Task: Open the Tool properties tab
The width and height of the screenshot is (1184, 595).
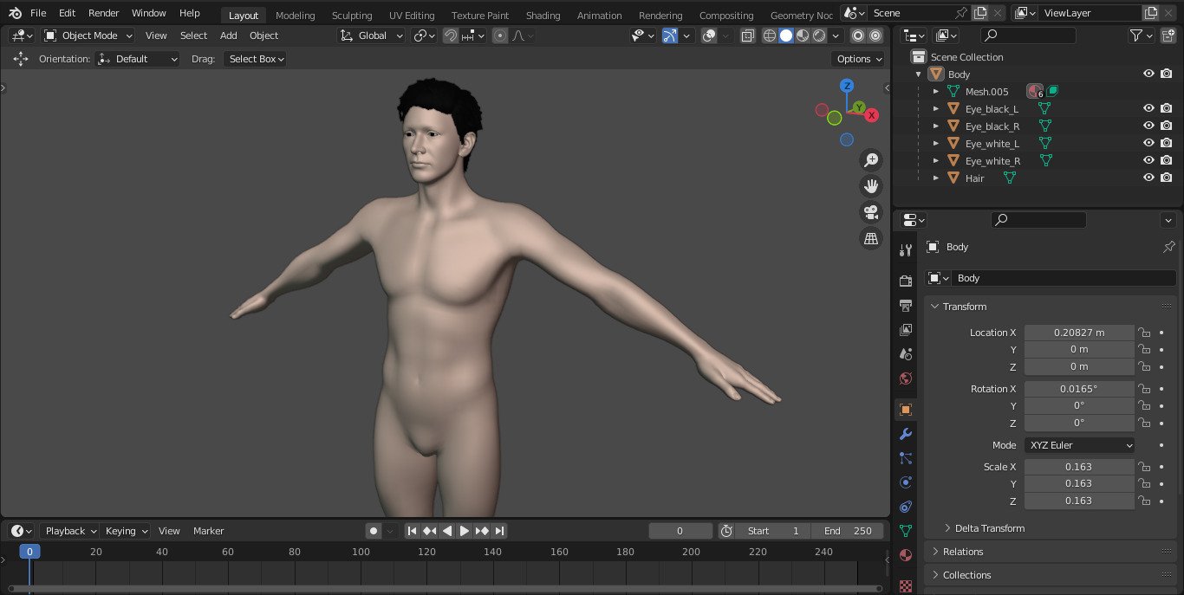Action: click(906, 250)
